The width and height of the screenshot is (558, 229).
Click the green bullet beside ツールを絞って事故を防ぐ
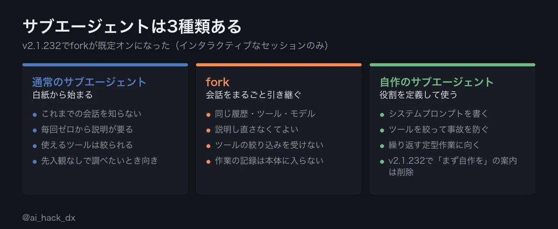[x=382, y=130]
